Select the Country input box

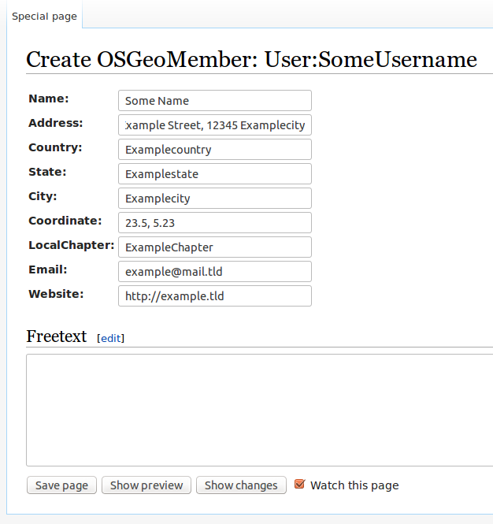[x=214, y=150]
